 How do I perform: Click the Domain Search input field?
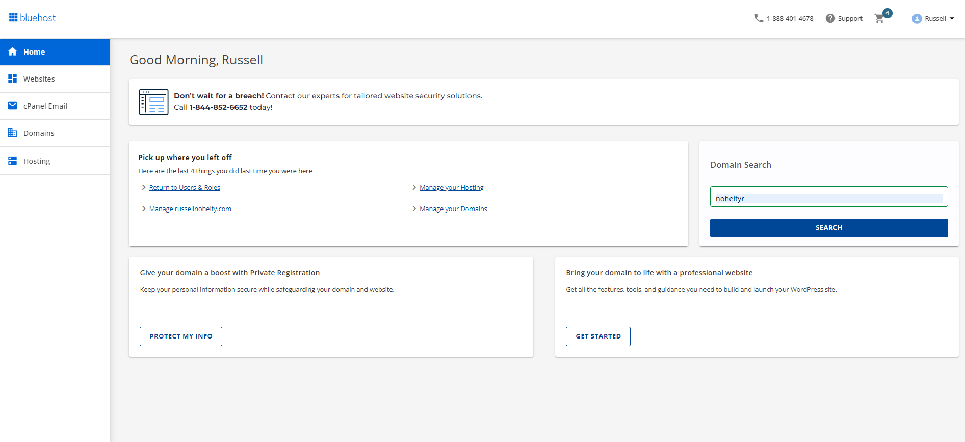pos(829,197)
